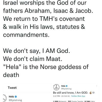Open the partially visible avatar in left tweet

coord(5,98)
